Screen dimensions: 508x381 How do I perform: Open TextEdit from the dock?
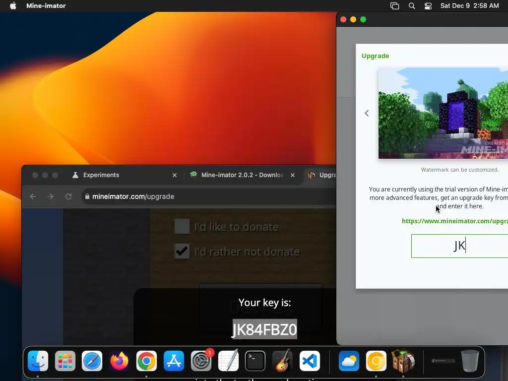pyautogui.click(x=228, y=361)
